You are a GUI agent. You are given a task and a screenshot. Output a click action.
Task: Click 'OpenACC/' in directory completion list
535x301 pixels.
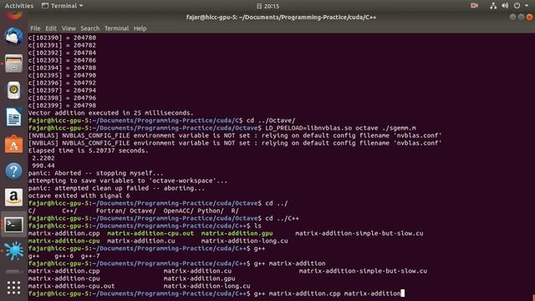(178, 211)
